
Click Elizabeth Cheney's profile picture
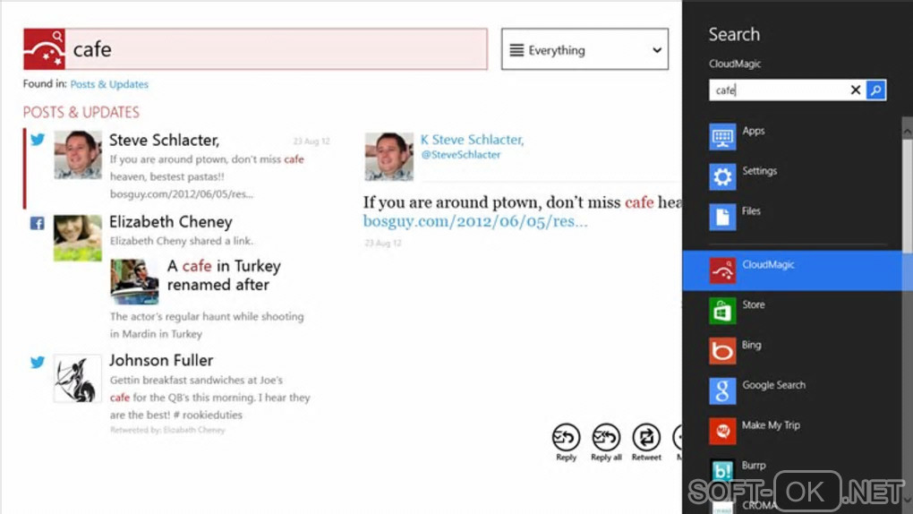pos(78,238)
